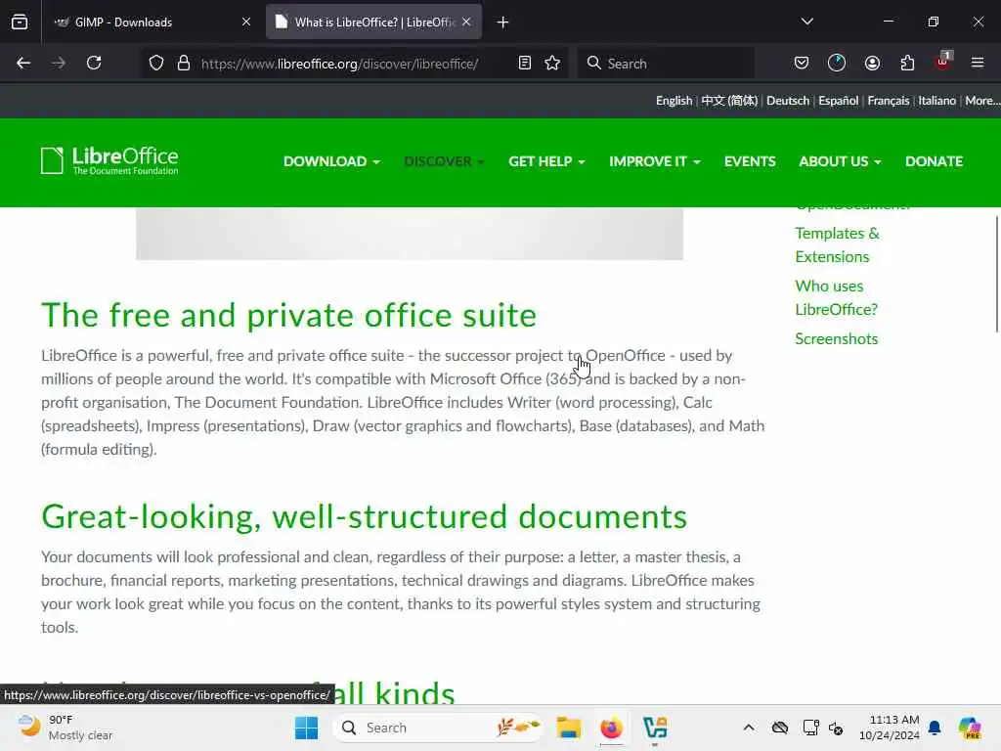The width and height of the screenshot is (1001, 751).
Task: Show hidden system tray icons
Action: tap(748, 728)
